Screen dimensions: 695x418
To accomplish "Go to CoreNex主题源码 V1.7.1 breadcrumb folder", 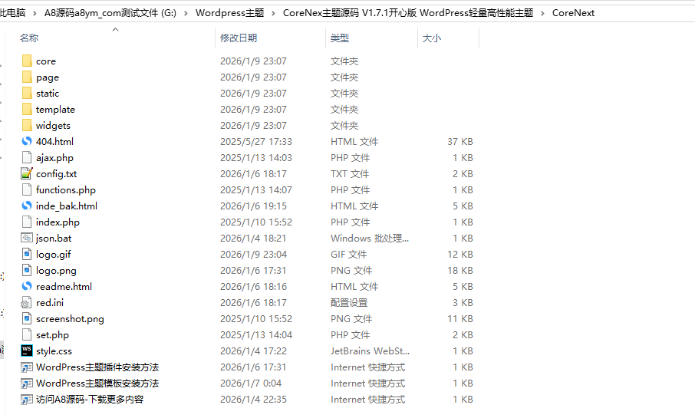I will (408, 13).
